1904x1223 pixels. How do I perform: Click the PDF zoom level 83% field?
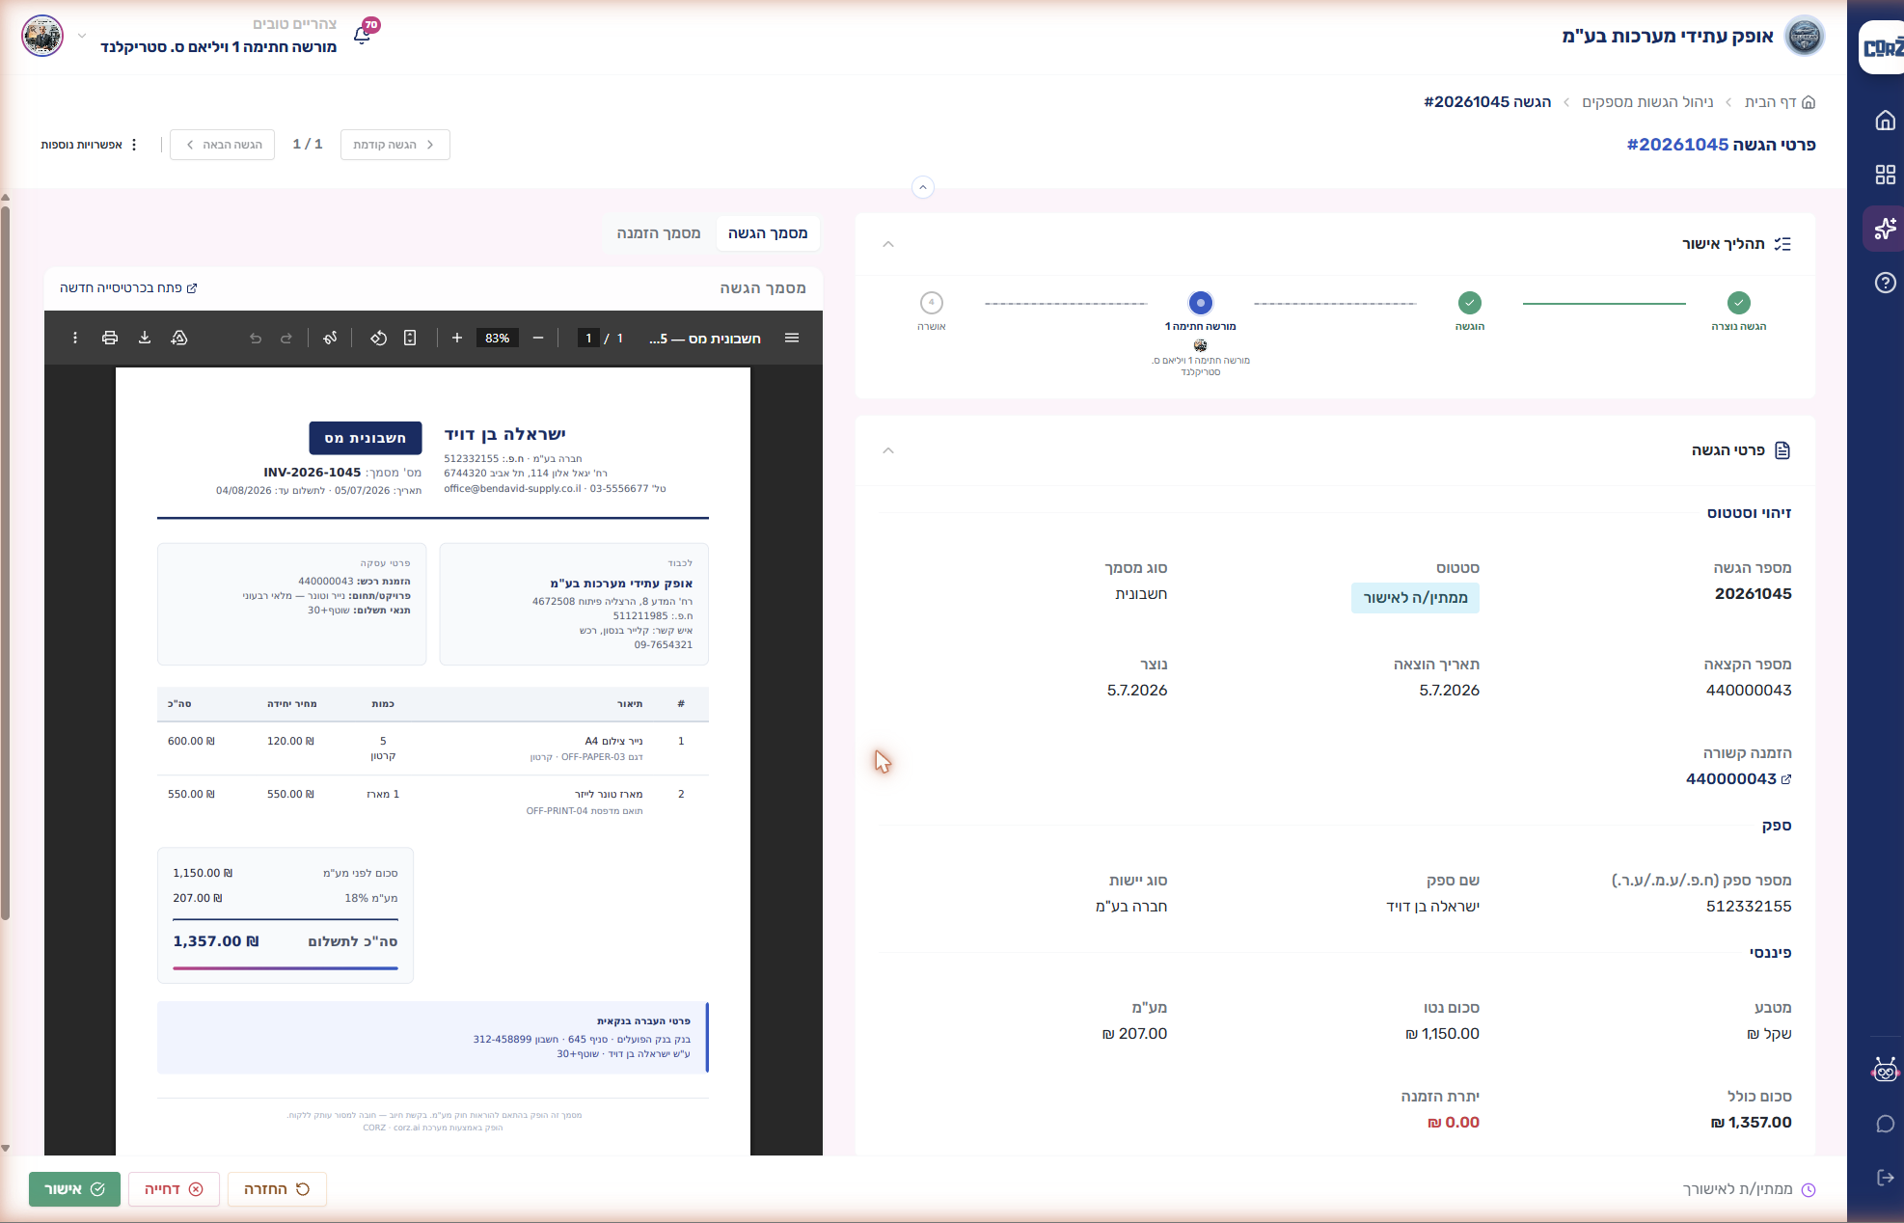[x=498, y=339]
